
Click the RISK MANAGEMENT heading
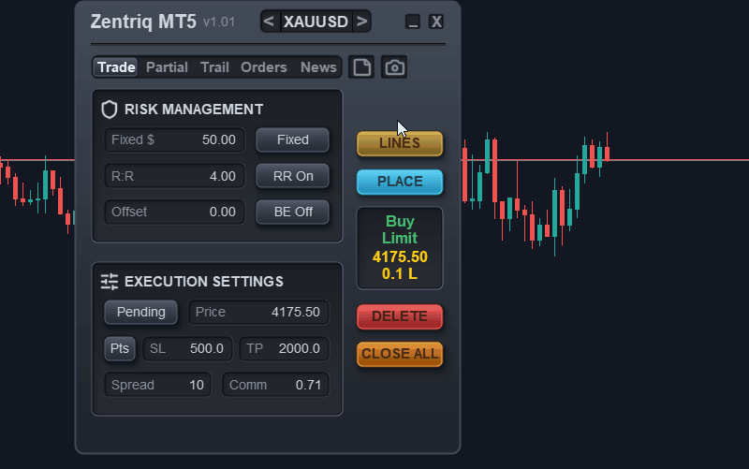click(x=194, y=110)
